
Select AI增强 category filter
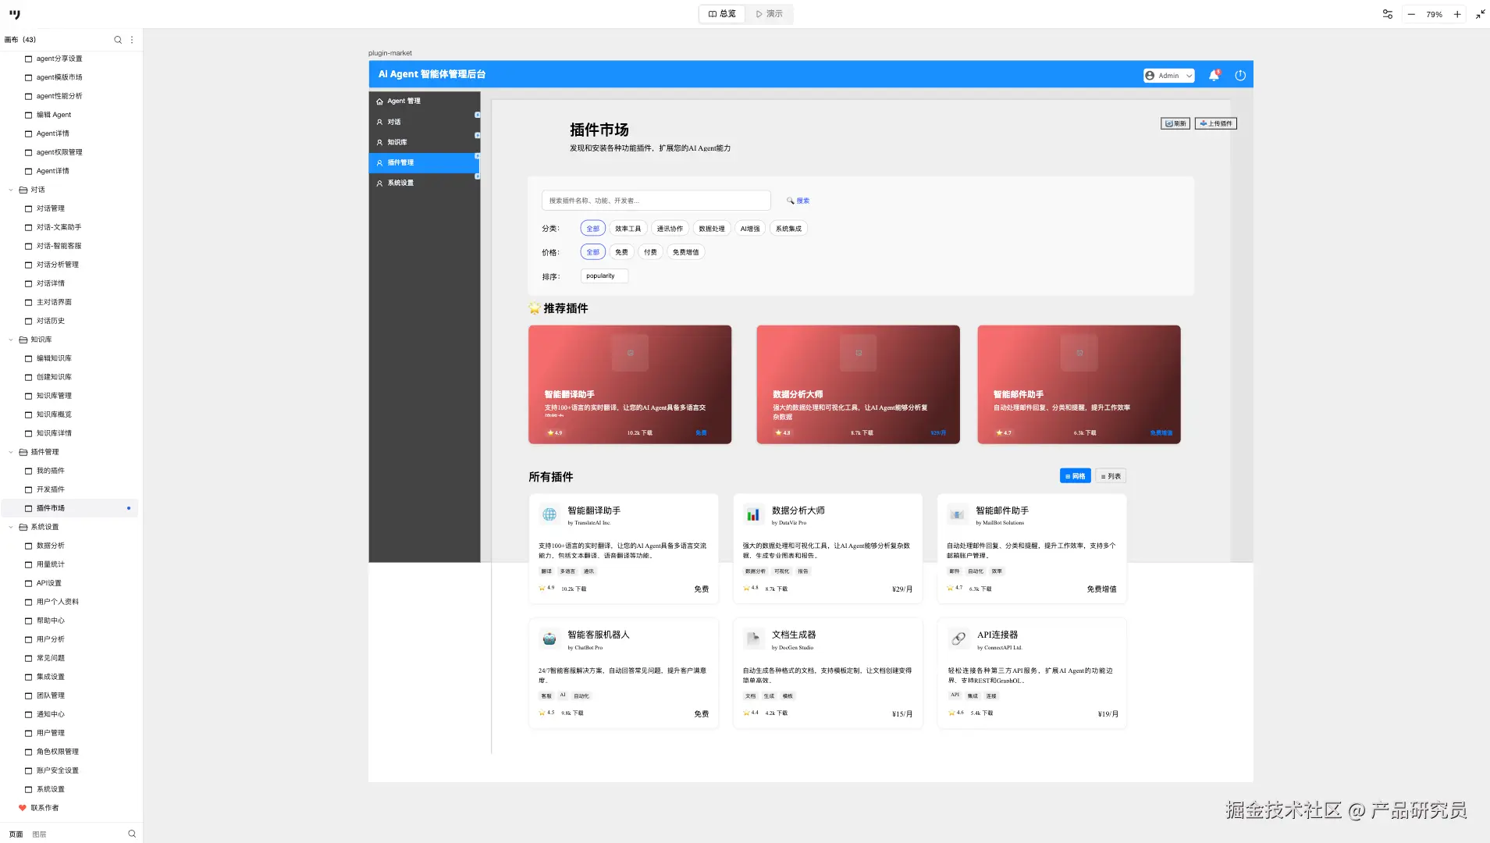click(750, 229)
